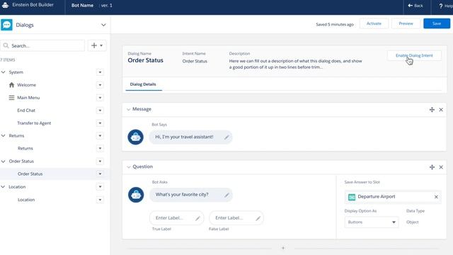Screen dimensions: 453x255
Task: Click the move handle on Message block
Action: [x=432, y=110]
